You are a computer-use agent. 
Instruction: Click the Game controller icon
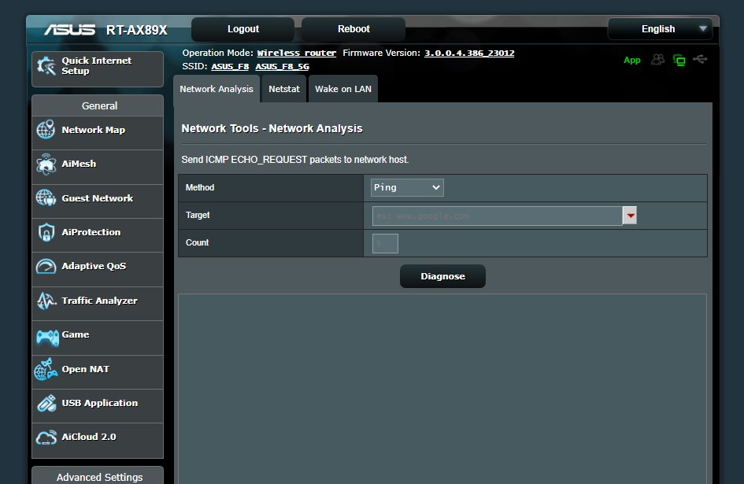(47, 338)
